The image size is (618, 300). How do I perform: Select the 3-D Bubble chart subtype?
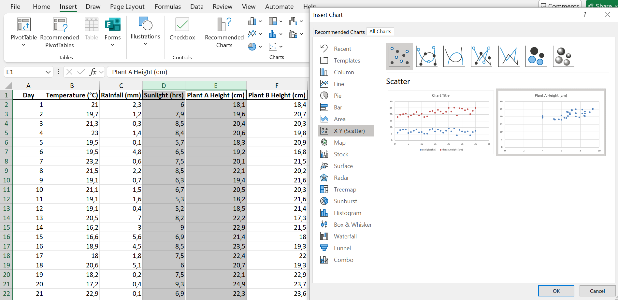click(x=563, y=56)
